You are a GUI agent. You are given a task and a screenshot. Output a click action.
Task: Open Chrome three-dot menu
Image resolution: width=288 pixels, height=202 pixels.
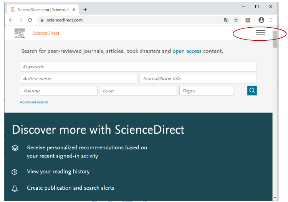[271, 20]
